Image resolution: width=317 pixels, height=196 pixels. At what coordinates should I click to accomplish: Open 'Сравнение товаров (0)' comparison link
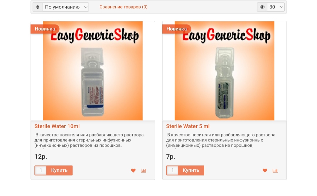tap(123, 7)
